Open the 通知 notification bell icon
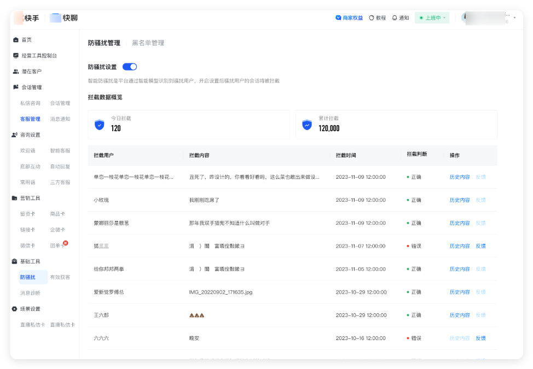 tap(394, 17)
